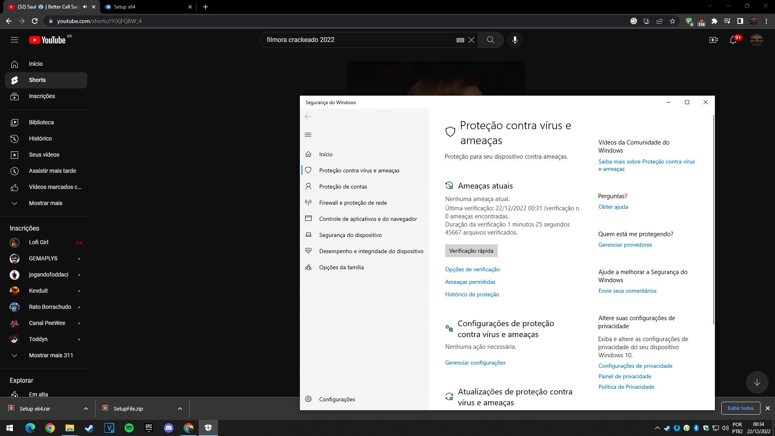Click the YouTube search magnifier button
775x436 pixels.
coord(490,40)
